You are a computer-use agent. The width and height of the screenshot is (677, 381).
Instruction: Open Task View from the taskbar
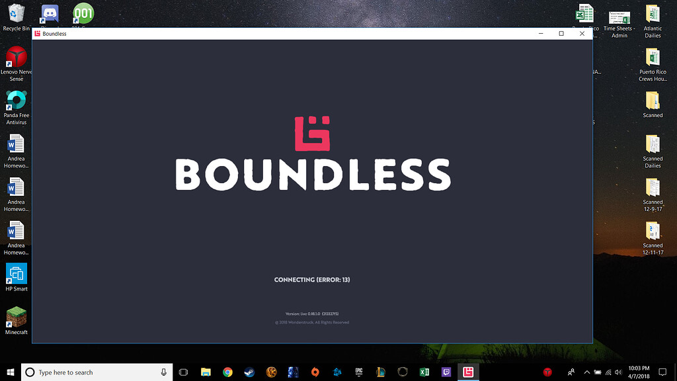(x=184, y=372)
